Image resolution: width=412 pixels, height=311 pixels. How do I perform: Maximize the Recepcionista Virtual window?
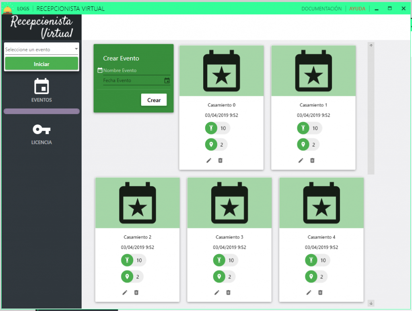point(389,8)
